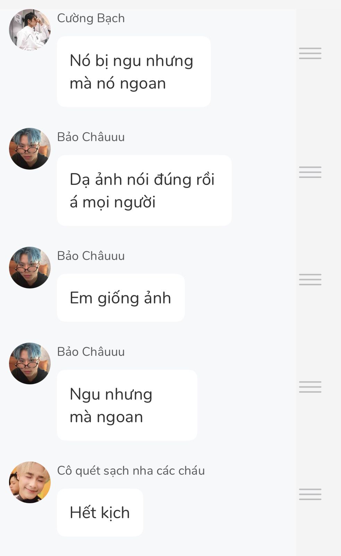
Task: Tap the handle icon beside "Ngu nhưng mà ngoan"
Action: point(310,387)
